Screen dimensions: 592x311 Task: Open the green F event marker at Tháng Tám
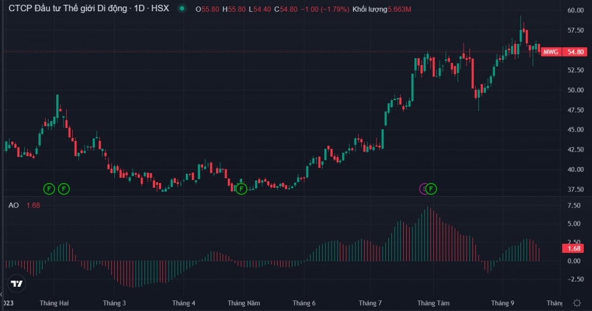click(x=431, y=188)
